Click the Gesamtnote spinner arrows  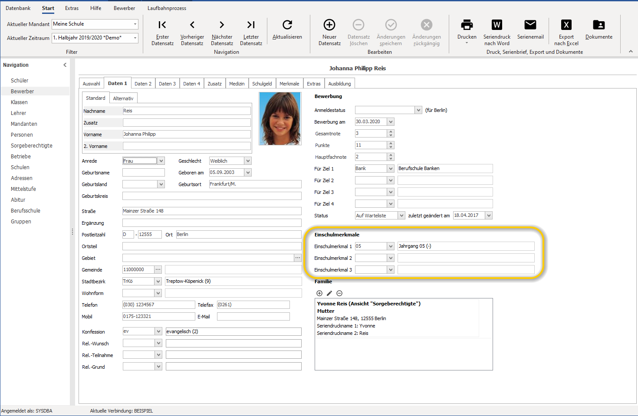tap(391, 134)
